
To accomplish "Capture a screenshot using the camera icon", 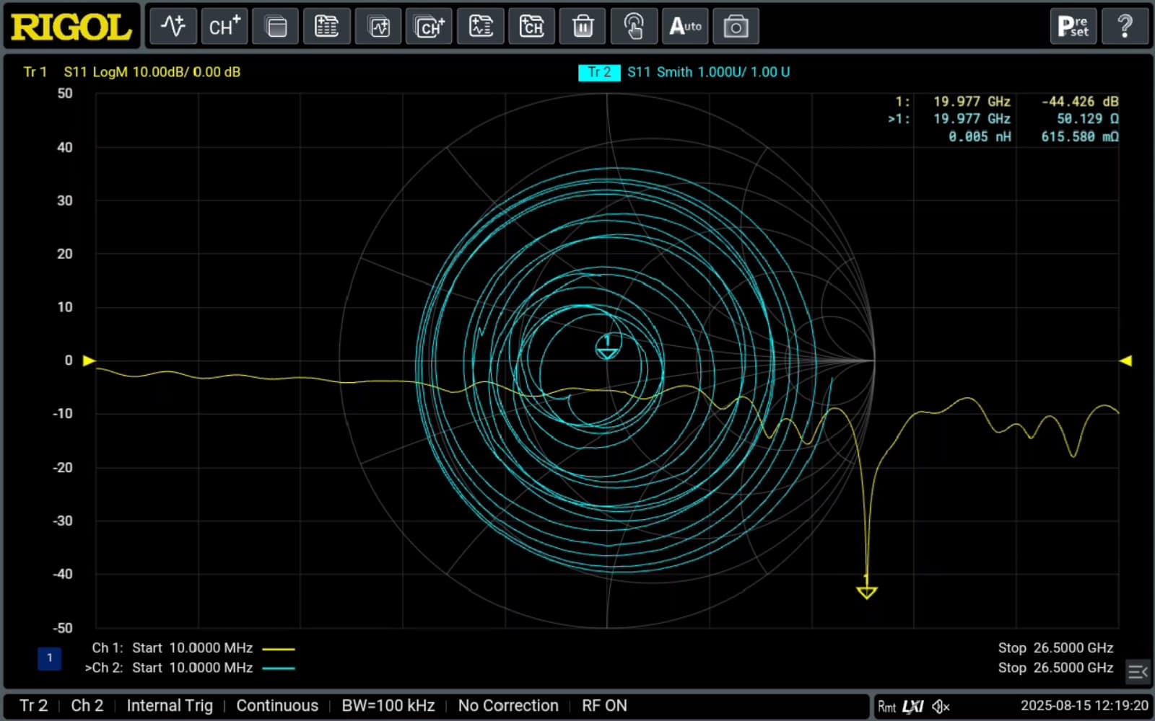I will click(x=736, y=26).
